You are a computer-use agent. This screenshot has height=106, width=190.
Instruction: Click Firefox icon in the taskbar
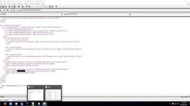[x=5, y=104]
